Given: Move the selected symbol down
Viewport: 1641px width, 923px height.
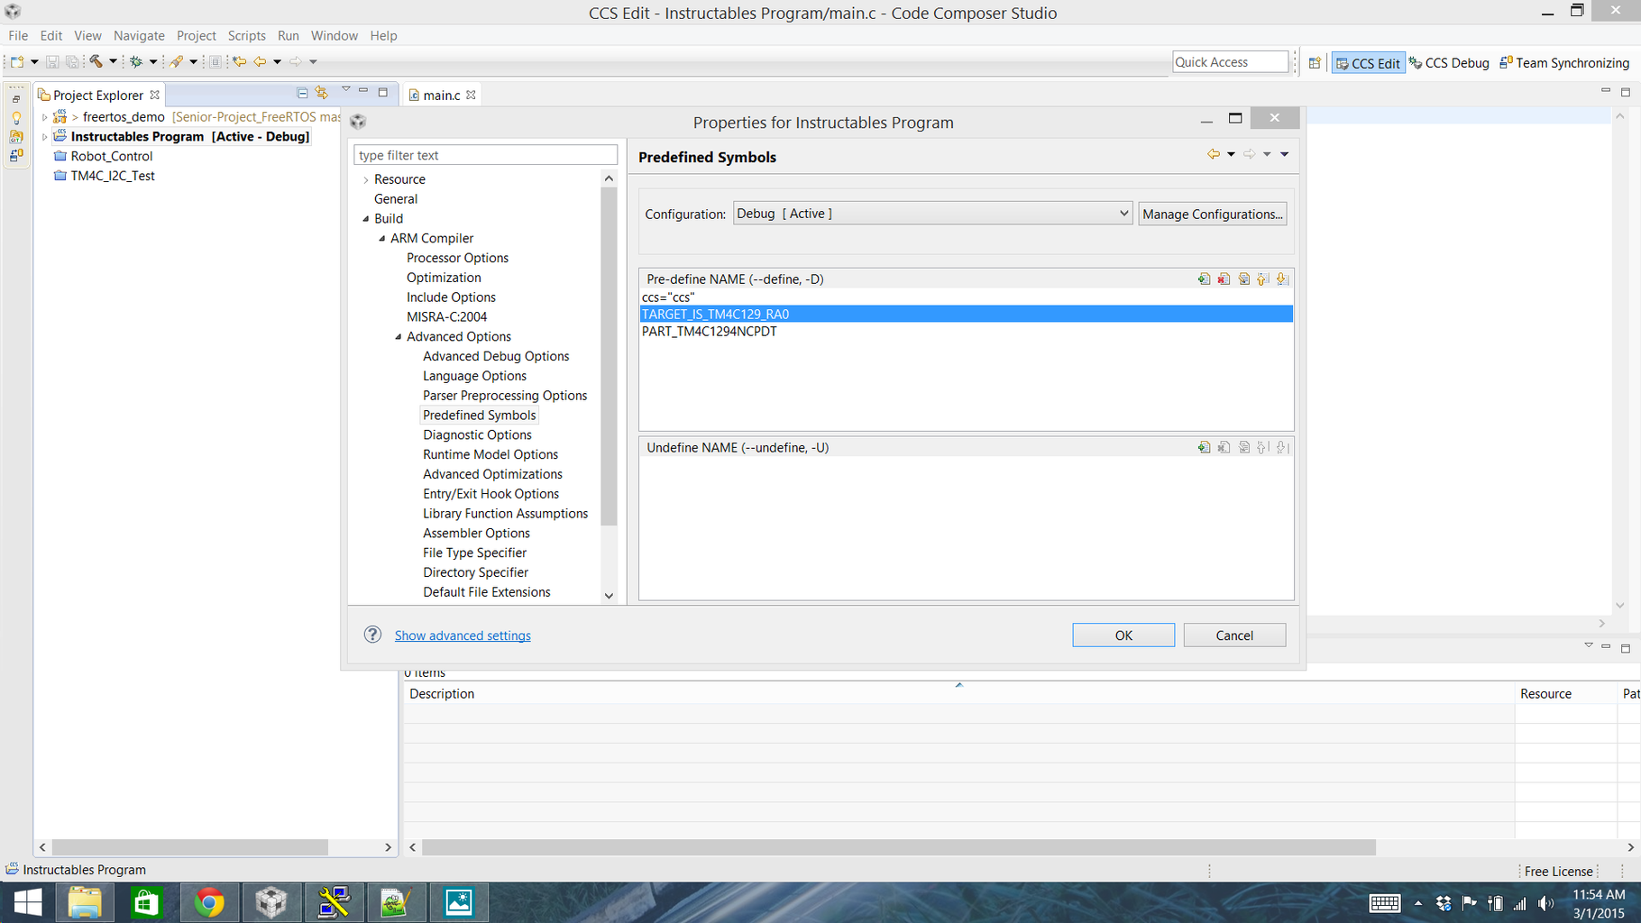Looking at the screenshot, I should point(1282,279).
